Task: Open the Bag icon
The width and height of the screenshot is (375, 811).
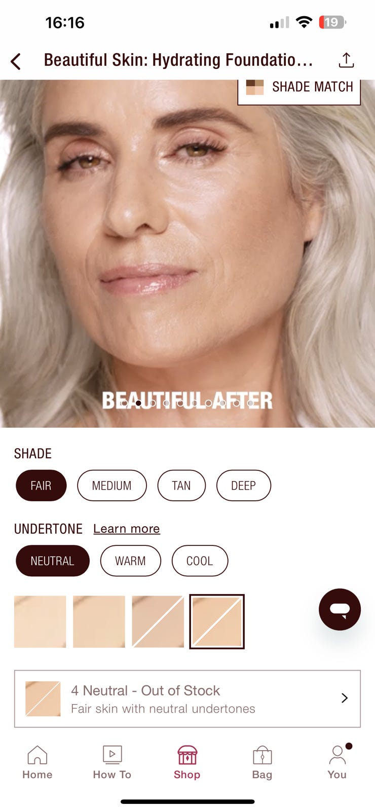Action: point(262,755)
